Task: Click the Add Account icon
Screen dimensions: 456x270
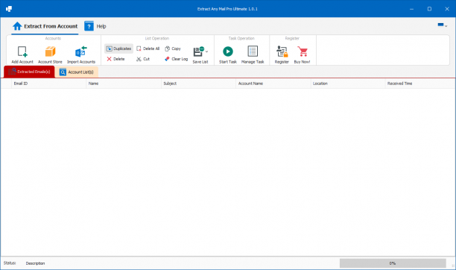Action: (x=22, y=52)
